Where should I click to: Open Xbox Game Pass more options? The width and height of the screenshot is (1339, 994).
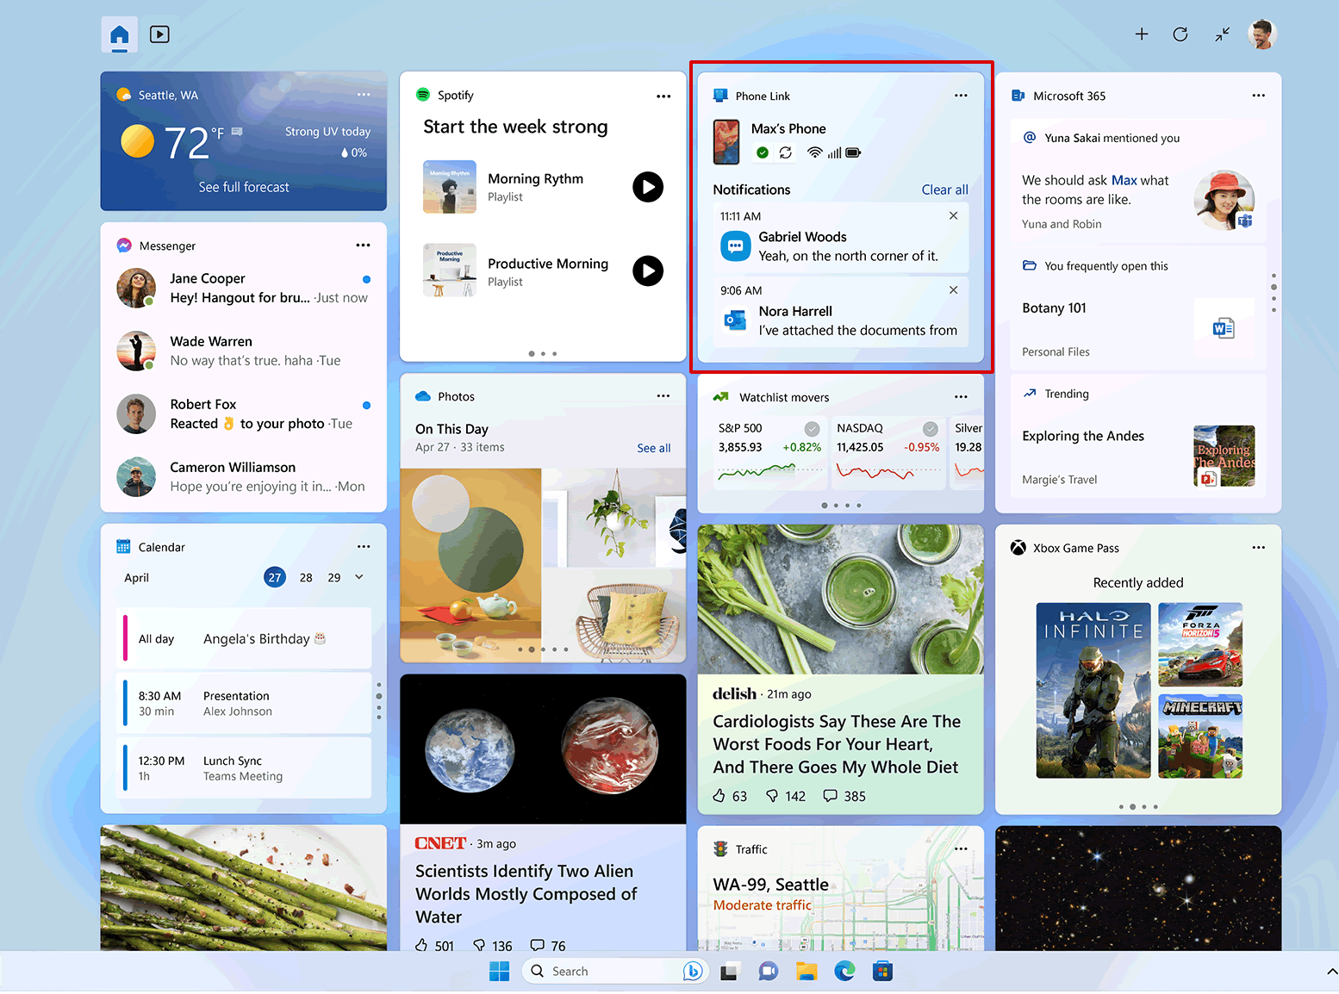click(x=1259, y=548)
